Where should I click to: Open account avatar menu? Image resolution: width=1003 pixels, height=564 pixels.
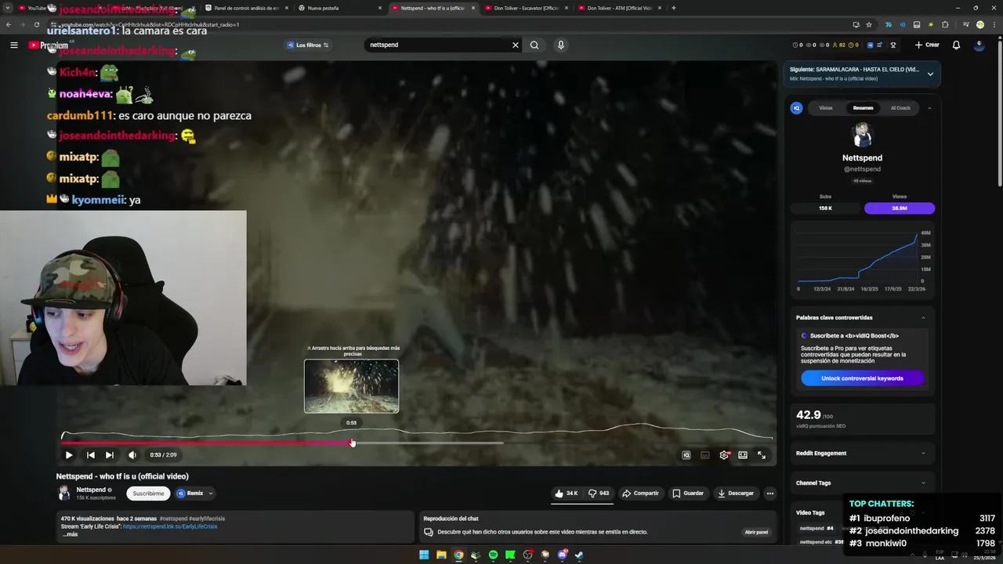(x=979, y=45)
